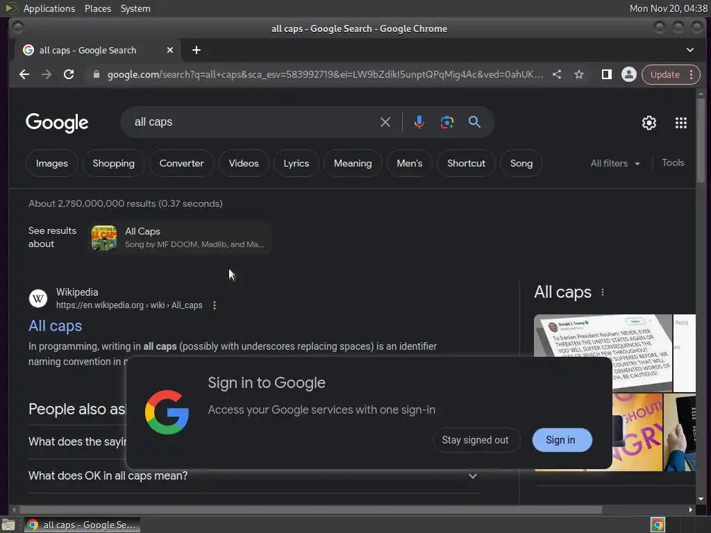
Task: Select the Meaning filter chip
Action: coord(353,163)
